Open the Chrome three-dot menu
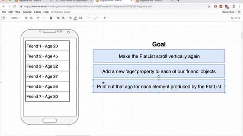The width and height of the screenshot is (243, 136). (240, 6)
